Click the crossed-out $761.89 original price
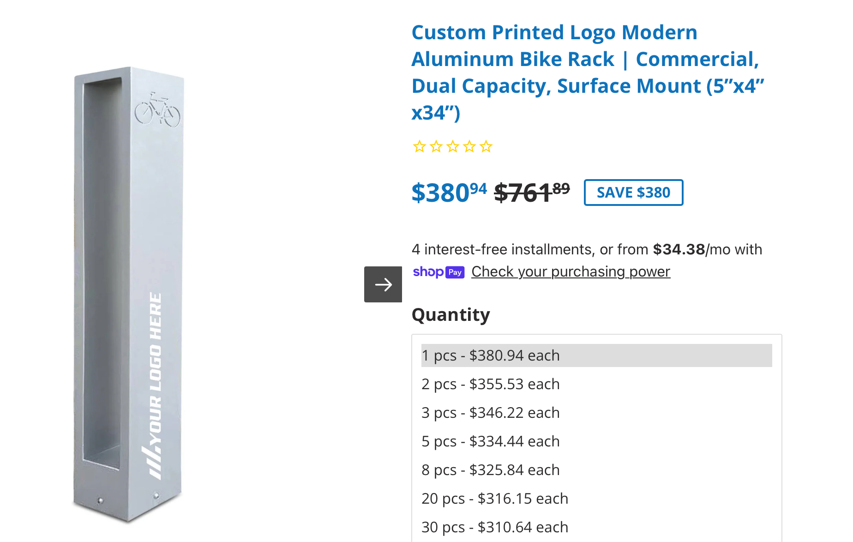853x542 pixels. pyautogui.click(x=532, y=193)
